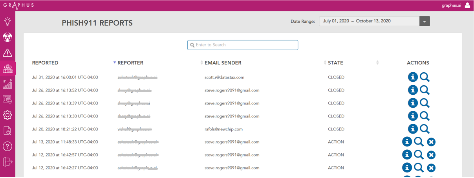The image size is (474, 178).
Task: Open the document search sidebar icon
Action: [7, 130]
